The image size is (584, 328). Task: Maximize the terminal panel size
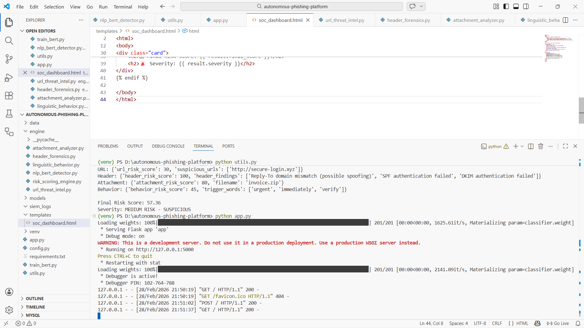pyautogui.click(x=565, y=146)
